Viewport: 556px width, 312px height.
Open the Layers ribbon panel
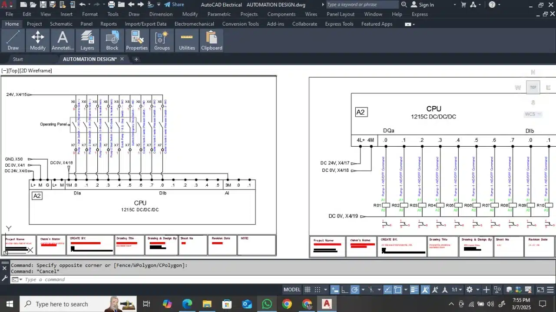coord(87,40)
